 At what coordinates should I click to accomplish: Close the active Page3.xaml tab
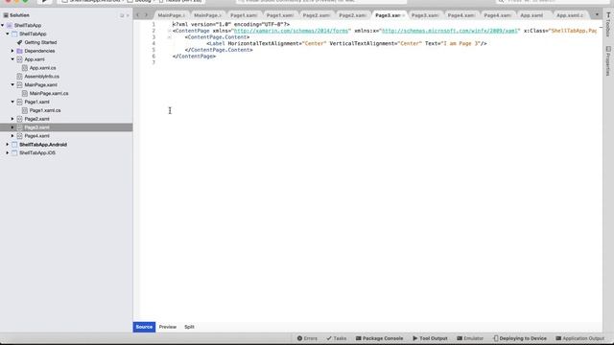pyautogui.click(x=403, y=15)
